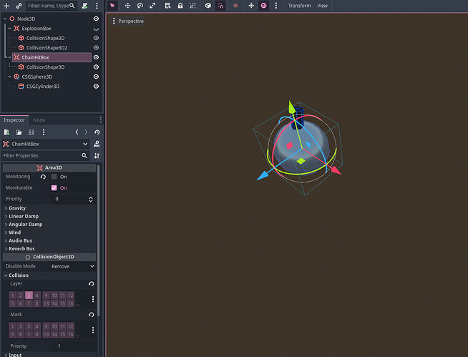Go to next edited object in history

point(86,132)
